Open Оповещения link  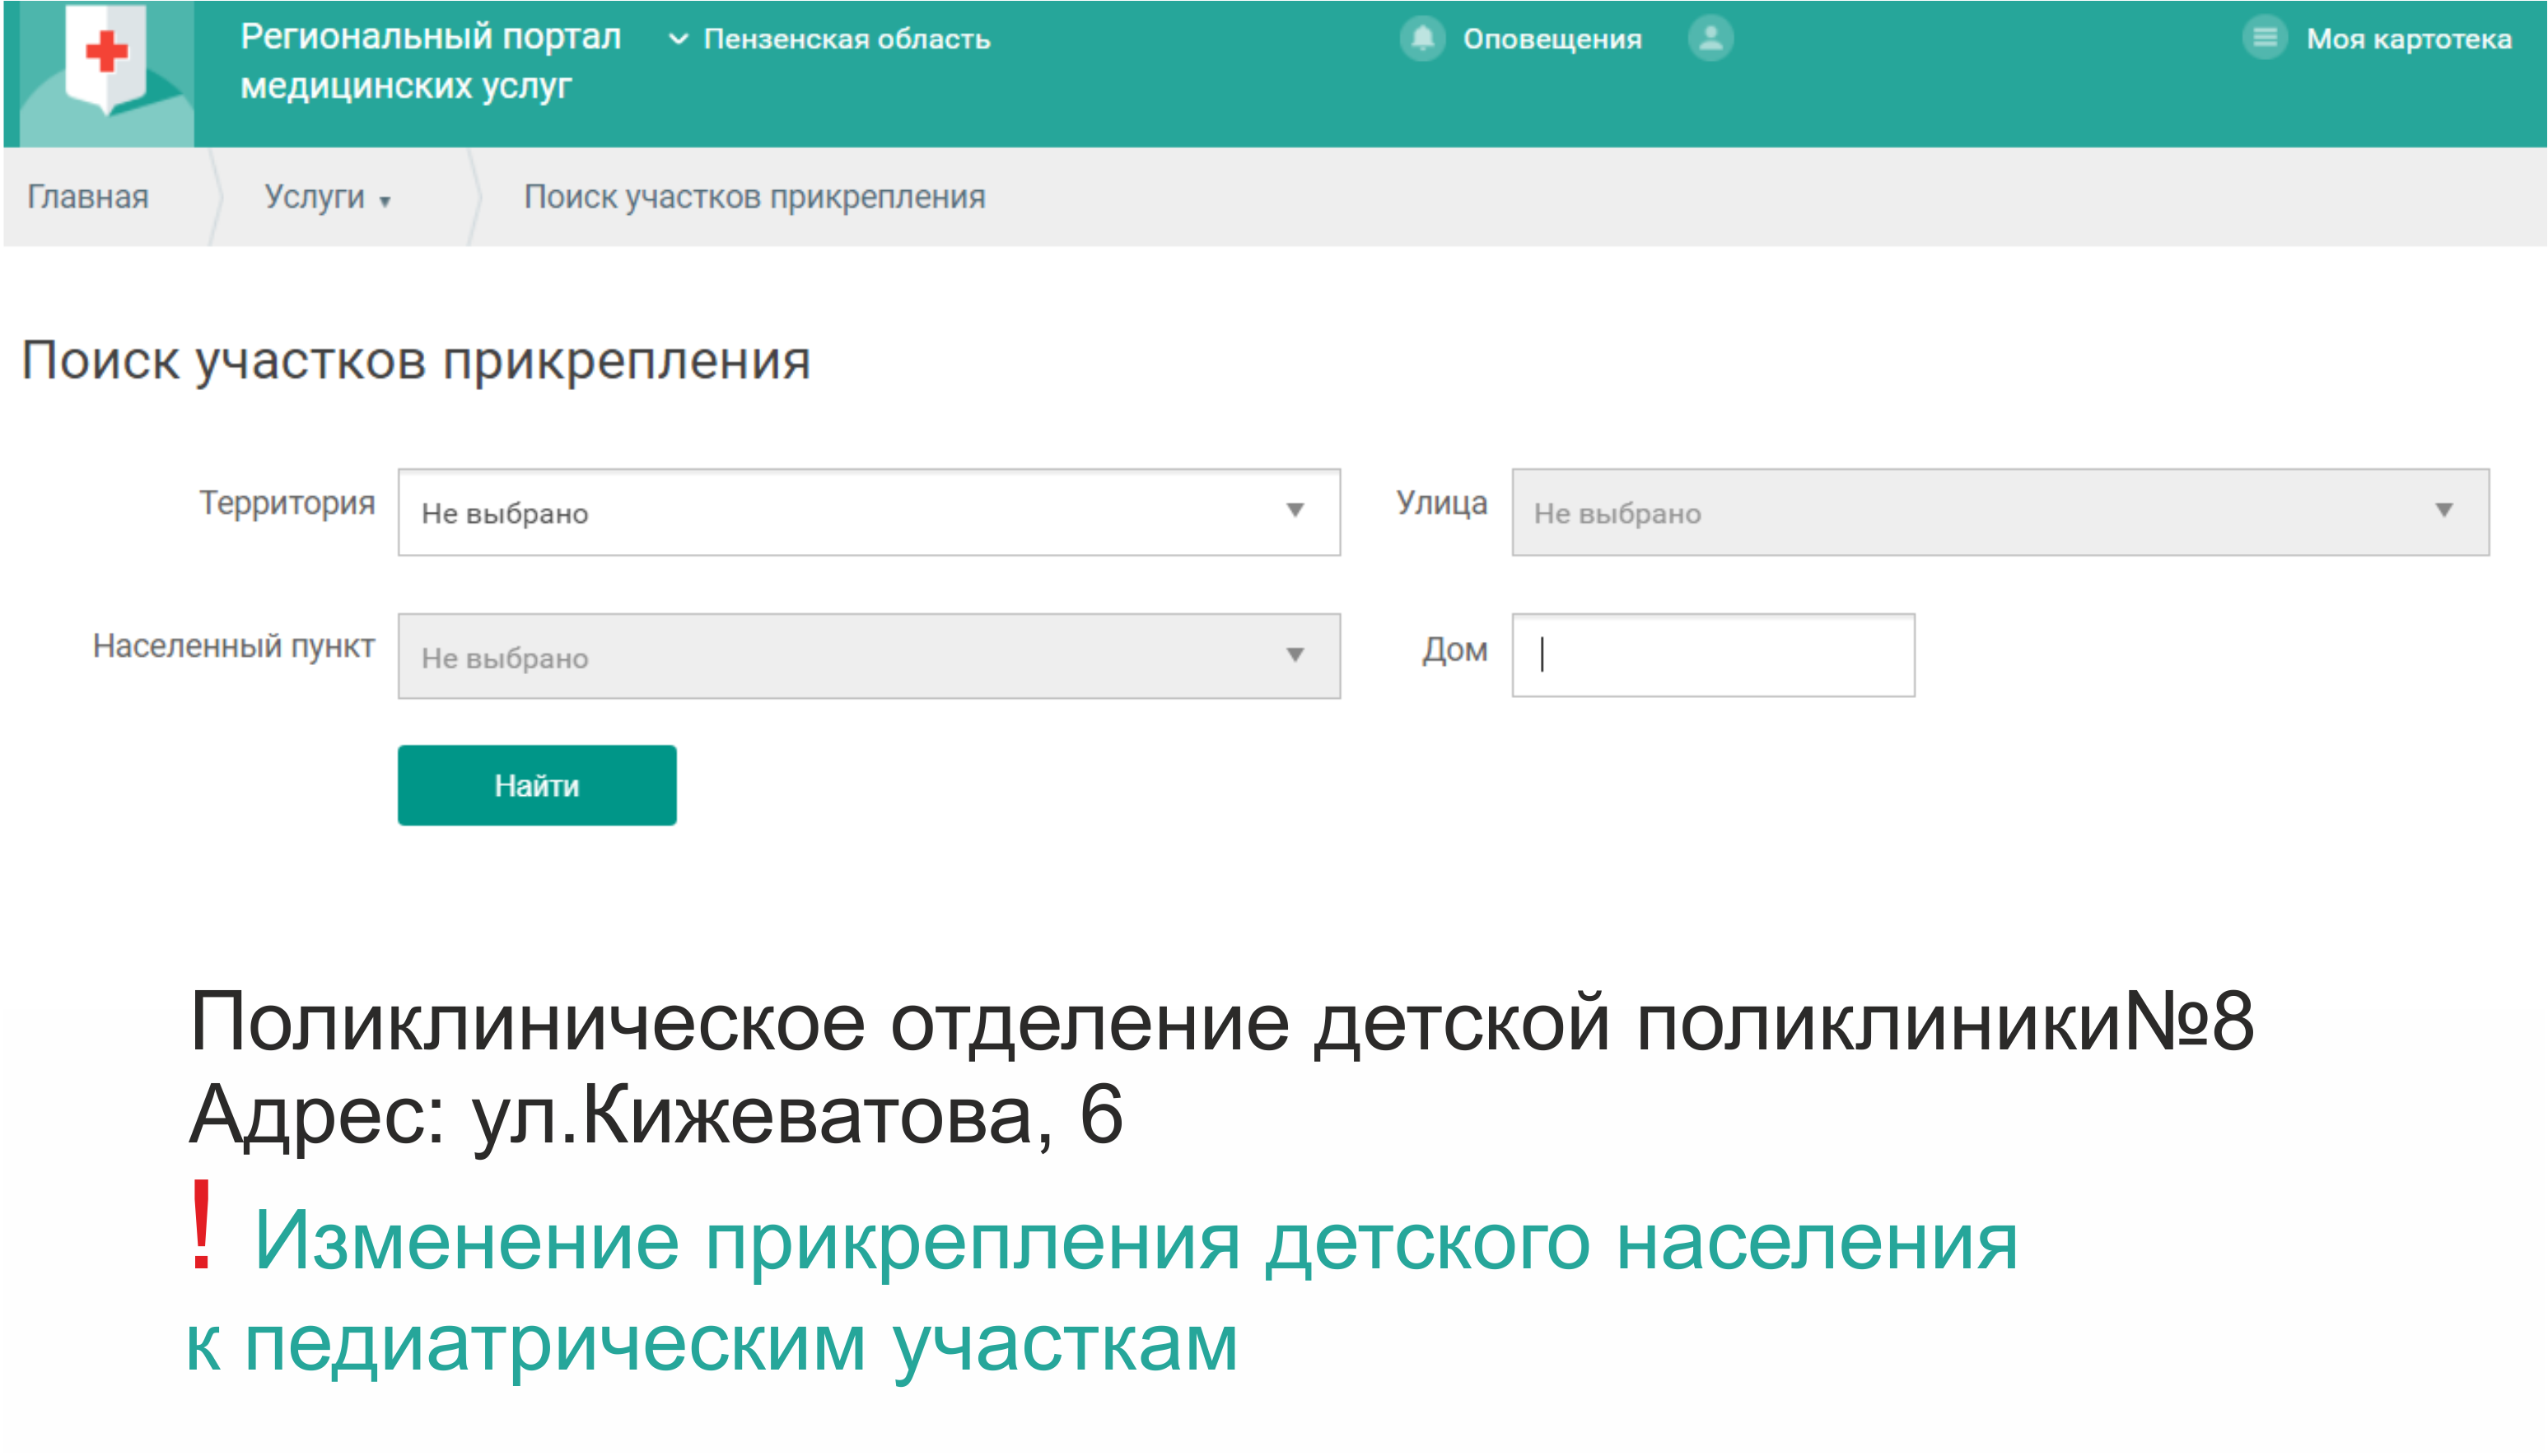pyautogui.click(x=1552, y=39)
